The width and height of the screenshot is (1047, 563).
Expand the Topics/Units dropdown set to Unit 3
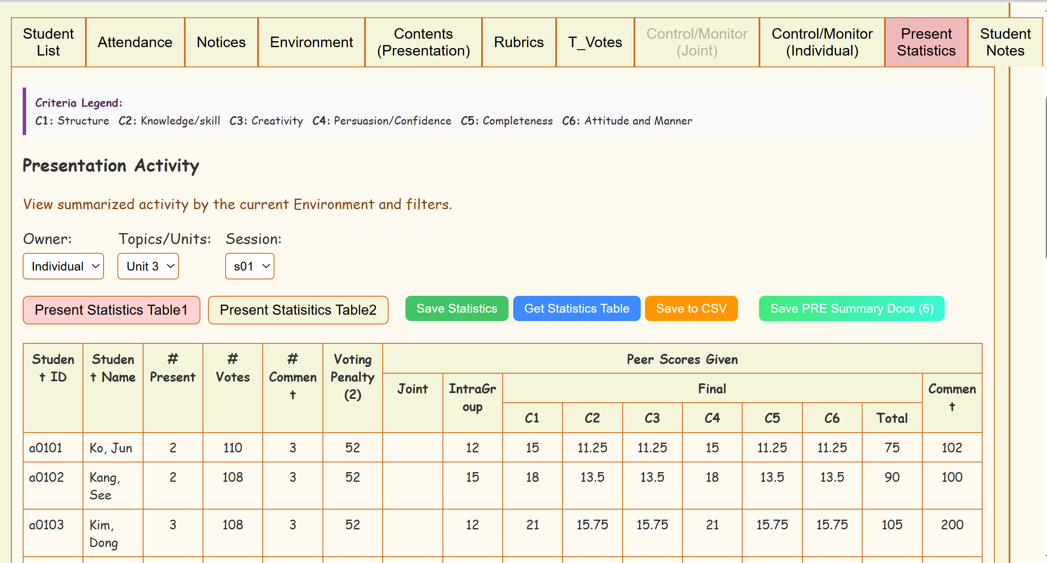pos(148,266)
